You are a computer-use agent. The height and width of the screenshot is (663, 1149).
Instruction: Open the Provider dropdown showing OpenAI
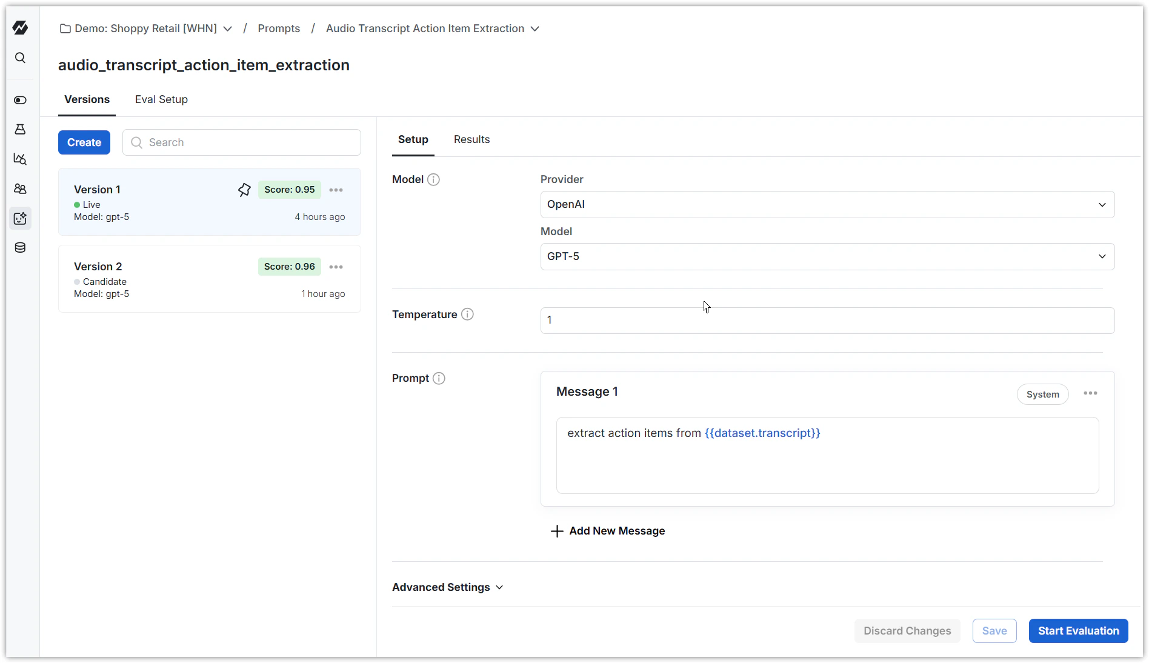click(x=827, y=204)
